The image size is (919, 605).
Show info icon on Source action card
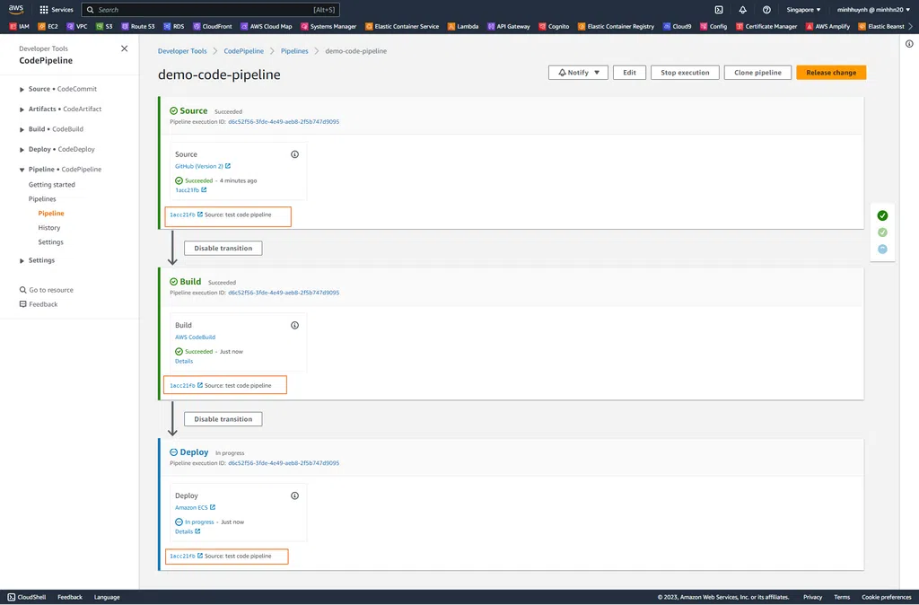294,154
